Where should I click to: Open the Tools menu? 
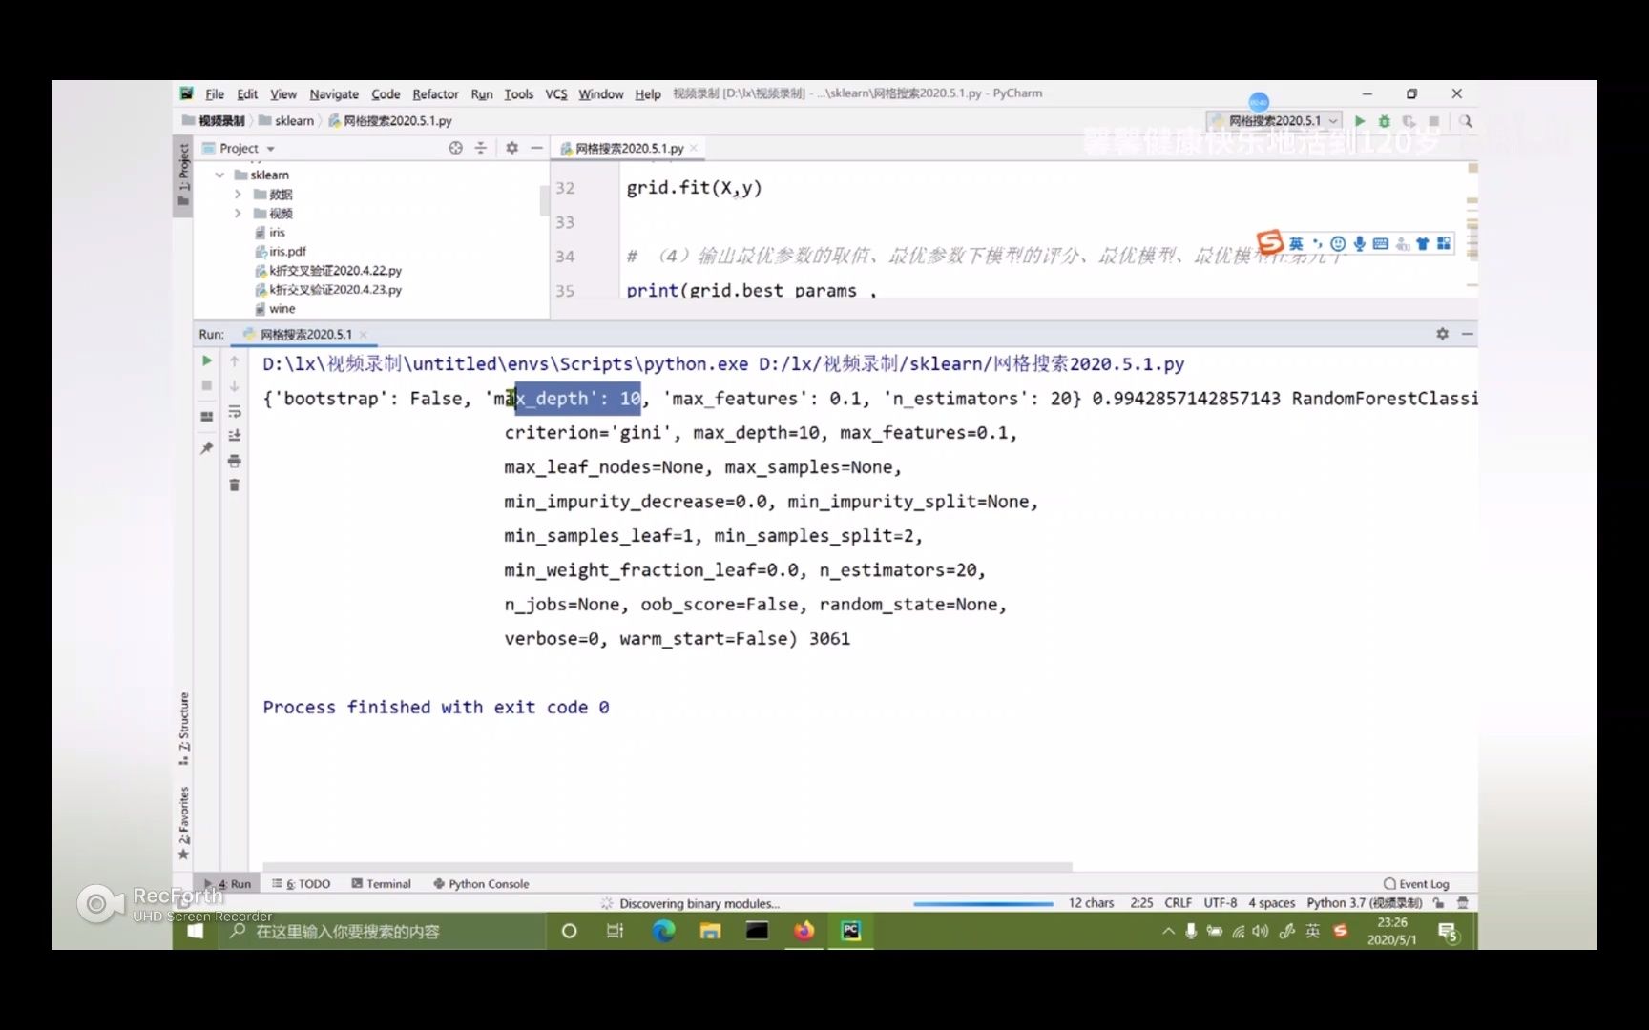[x=518, y=93]
